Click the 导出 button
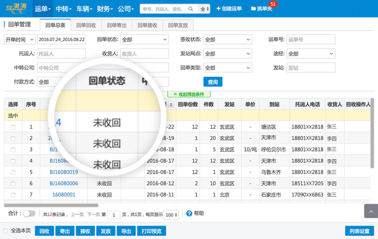378x239 pixels. point(126,231)
